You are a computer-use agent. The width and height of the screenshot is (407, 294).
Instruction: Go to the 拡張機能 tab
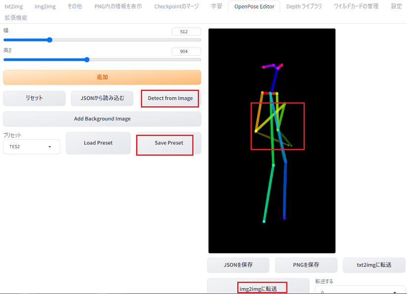point(16,18)
